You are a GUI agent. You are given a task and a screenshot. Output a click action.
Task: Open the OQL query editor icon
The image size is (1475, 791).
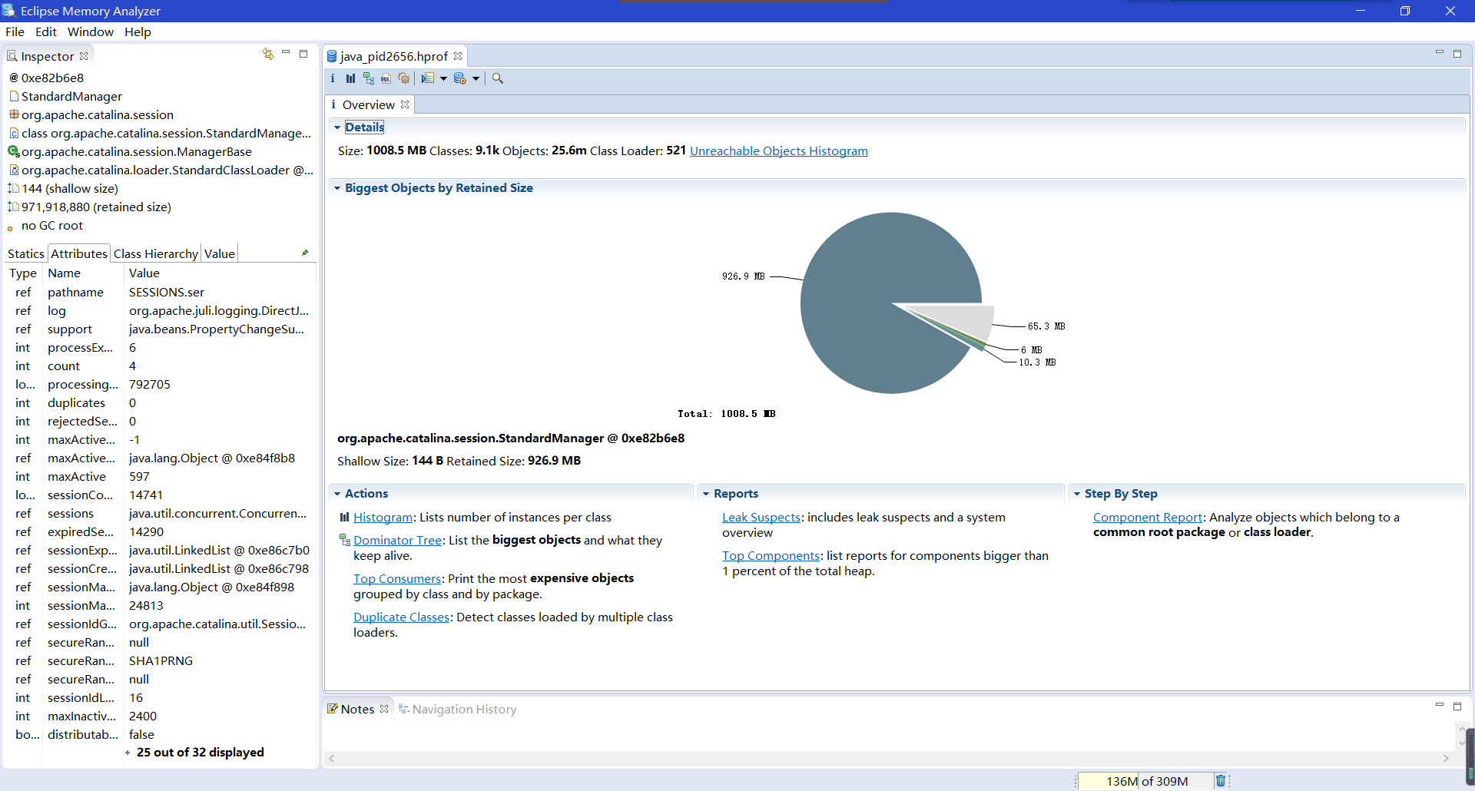pyautogui.click(x=386, y=78)
